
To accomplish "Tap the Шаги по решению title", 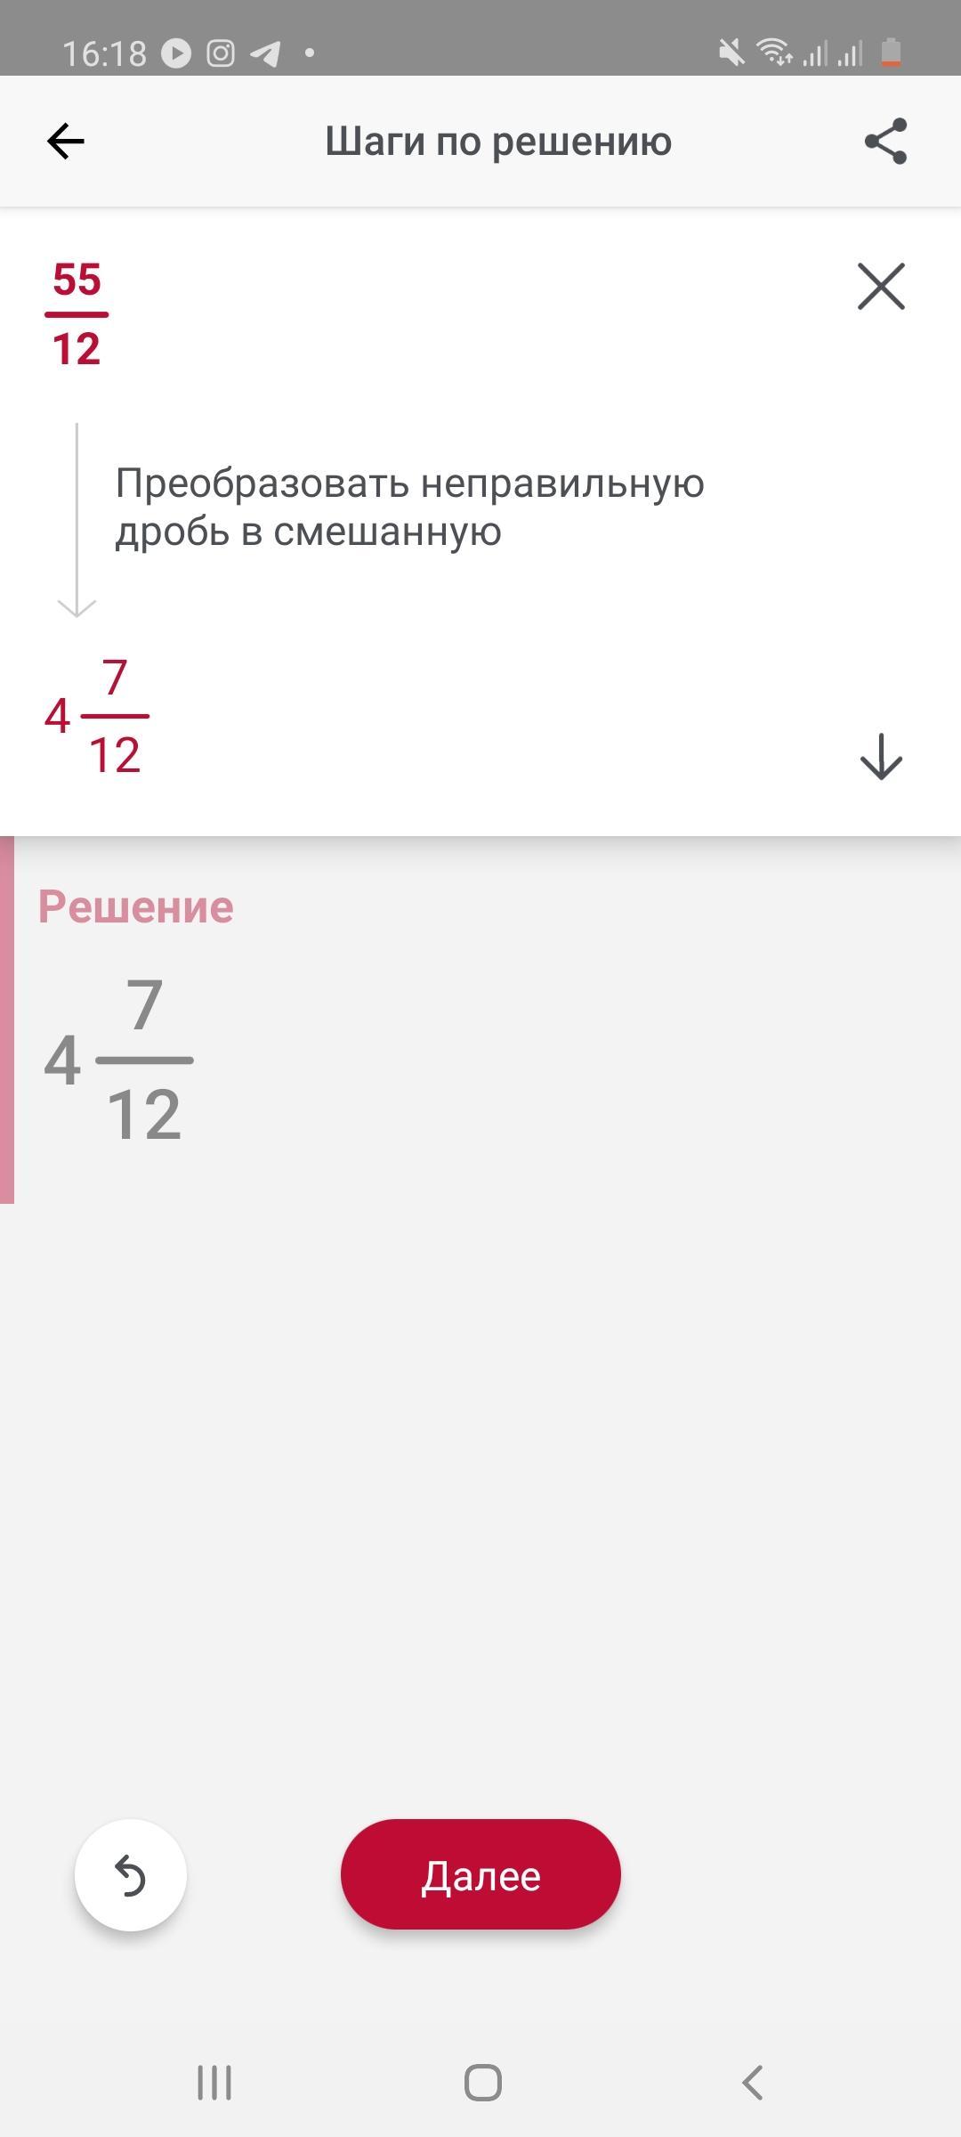I will click(x=497, y=142).
